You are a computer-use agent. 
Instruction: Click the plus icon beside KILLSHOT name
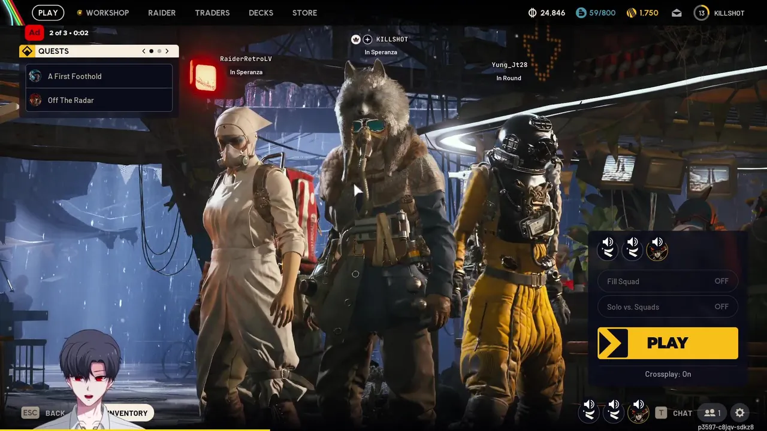coord(368,39)
